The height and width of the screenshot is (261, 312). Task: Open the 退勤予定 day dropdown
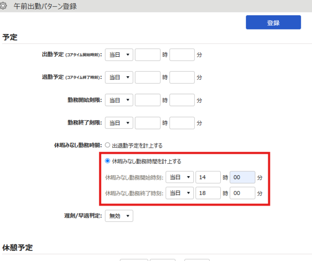click(x=119, y=77)
